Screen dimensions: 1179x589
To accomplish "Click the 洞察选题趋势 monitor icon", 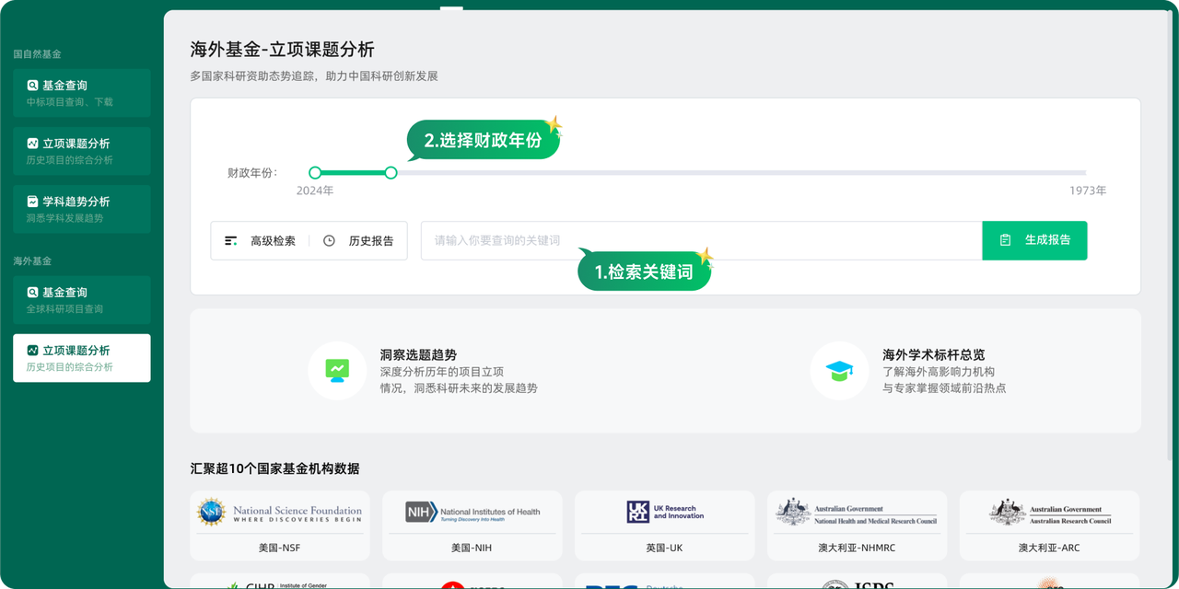I will [337, 371].
